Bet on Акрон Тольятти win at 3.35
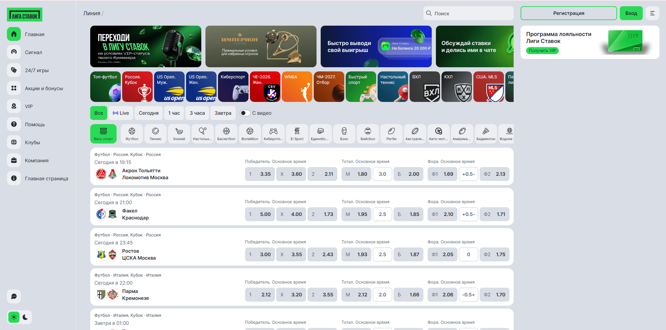 click(x=260, y=174)
